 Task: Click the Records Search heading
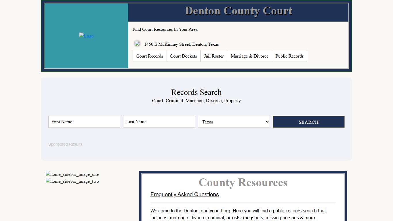[x=196, y=92]
